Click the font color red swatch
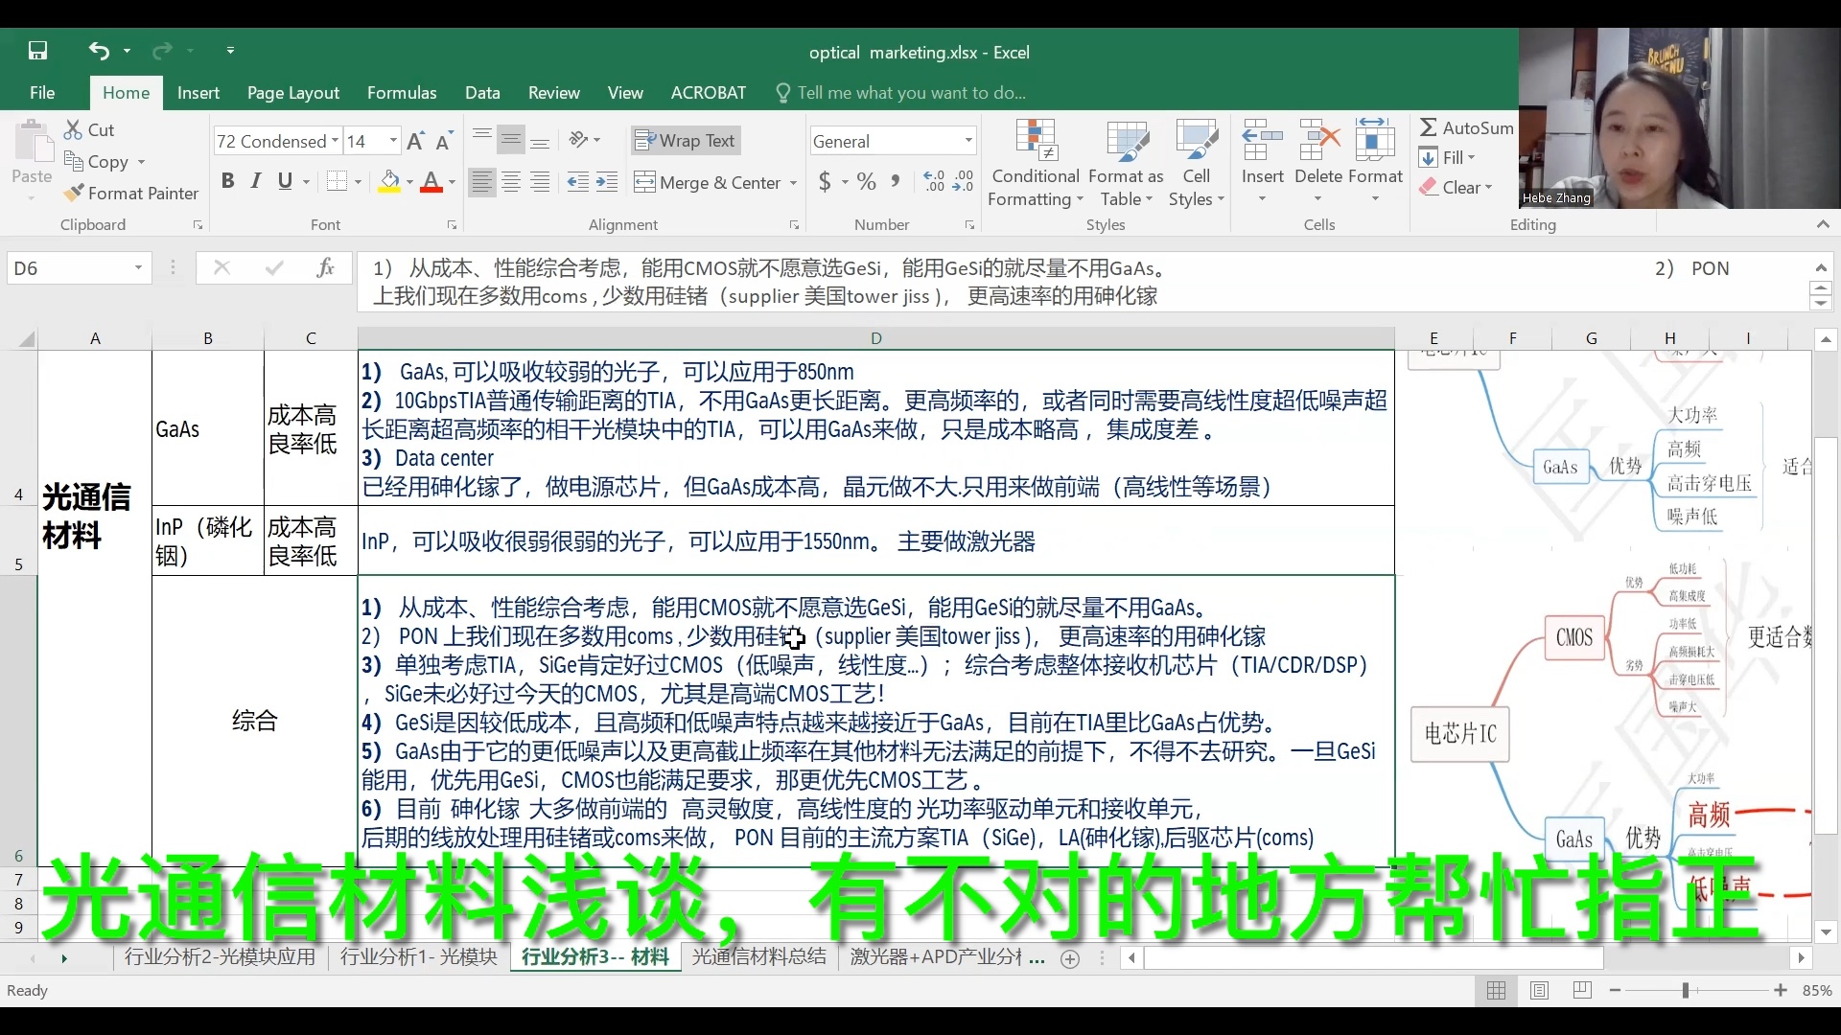 pyautogui.click(x=431, y=182)
